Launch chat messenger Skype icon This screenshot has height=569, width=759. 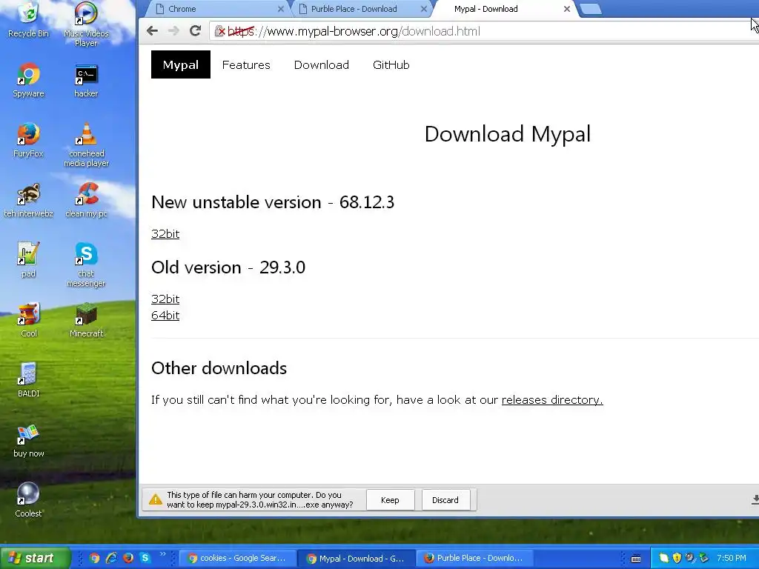pyautogui.click(x=86, y=264)
